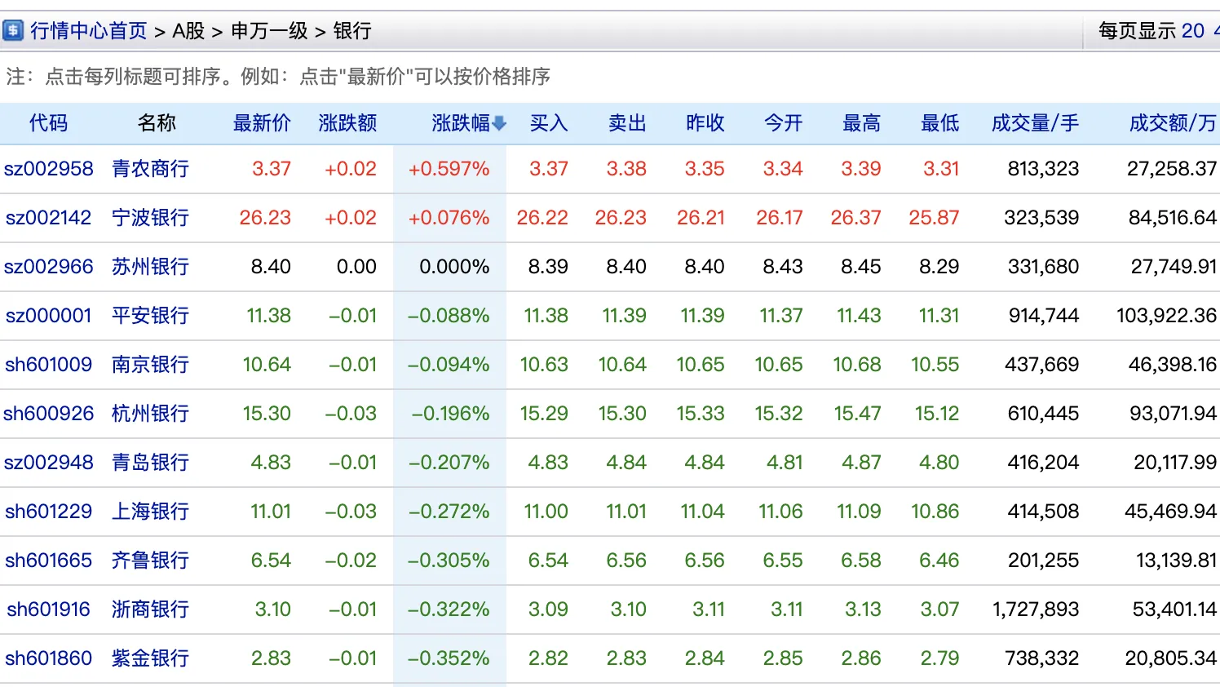Click 上海银行 low price 10.86

pyautogui.click(x=935, y=512)
